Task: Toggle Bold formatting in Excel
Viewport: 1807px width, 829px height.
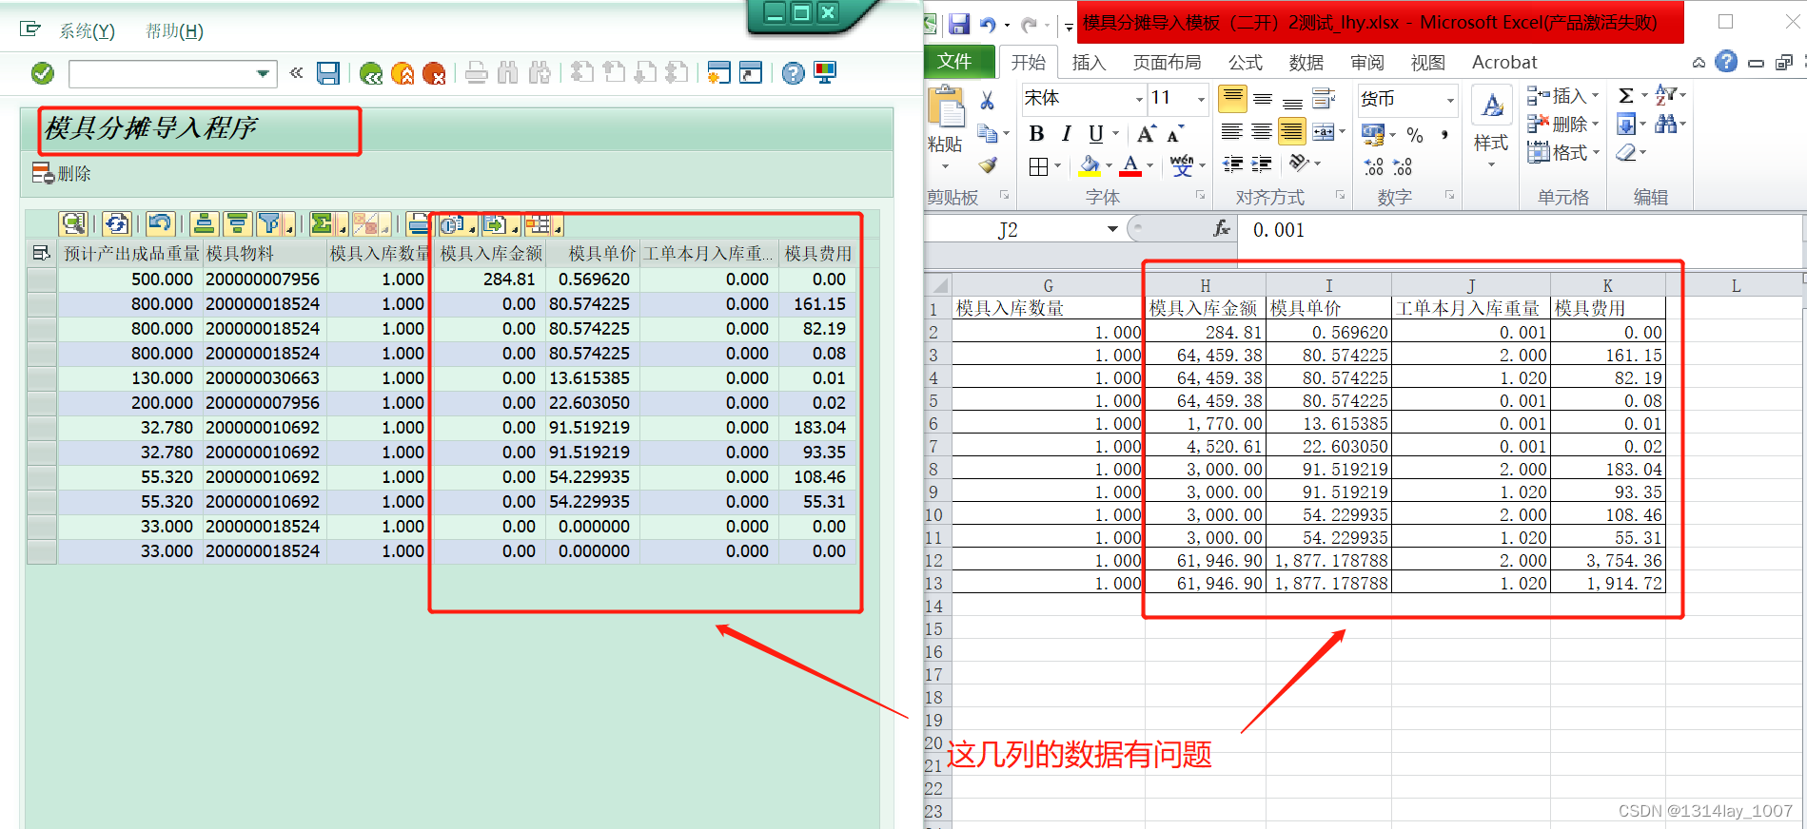Action: tap(1037, 134)
